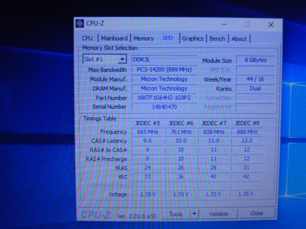Click the tRC value 36
This screenshot has width=306, height=229.
[181, 177]
